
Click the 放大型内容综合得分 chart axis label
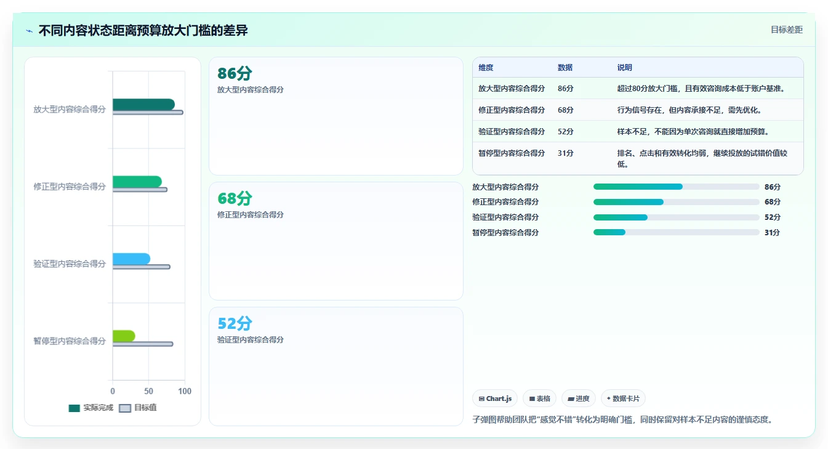pos(70,109)
